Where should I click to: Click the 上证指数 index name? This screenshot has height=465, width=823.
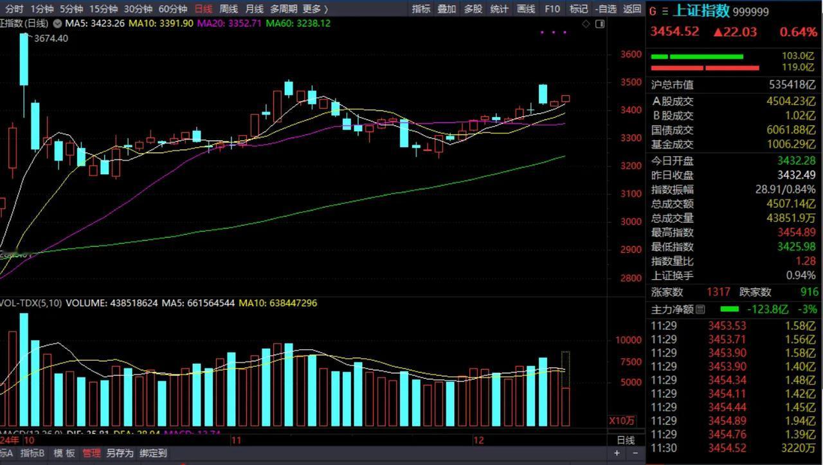click(x=701, y=11)
